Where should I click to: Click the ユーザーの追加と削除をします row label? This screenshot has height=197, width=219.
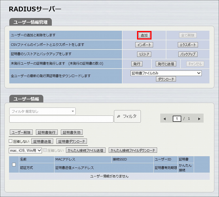click(33, 35)
